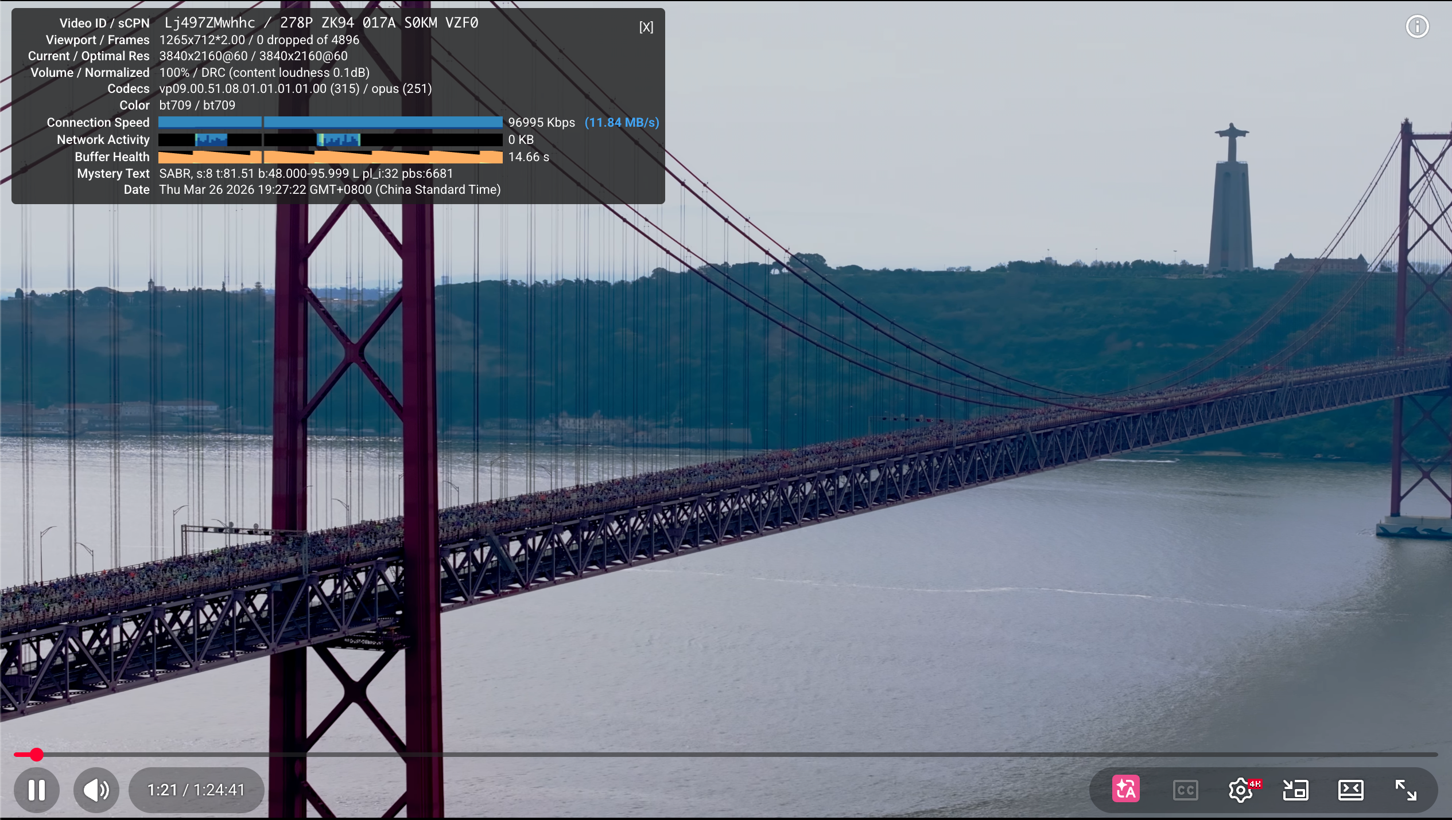This screenshot has width=1452, height=820.
Task: Click the Buffer Health orange graph
Action: pos(330,157)
